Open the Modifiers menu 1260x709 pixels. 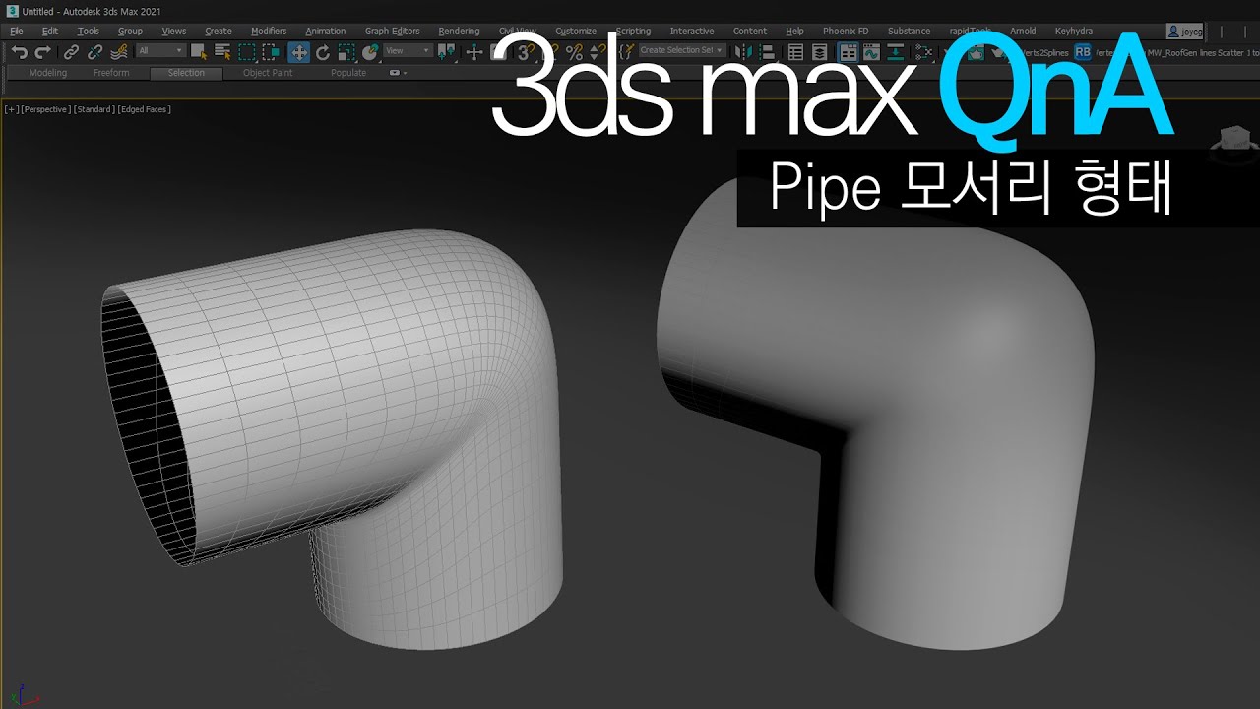[x=269, y=31]
